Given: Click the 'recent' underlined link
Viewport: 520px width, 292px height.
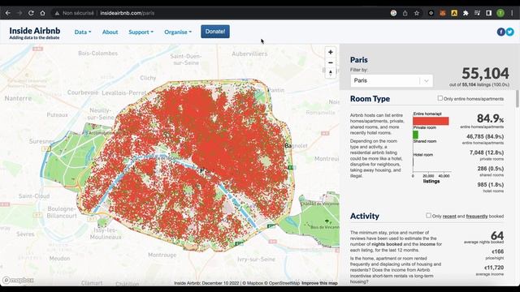Looking at the screenshot, I should [x=449, y=217].
